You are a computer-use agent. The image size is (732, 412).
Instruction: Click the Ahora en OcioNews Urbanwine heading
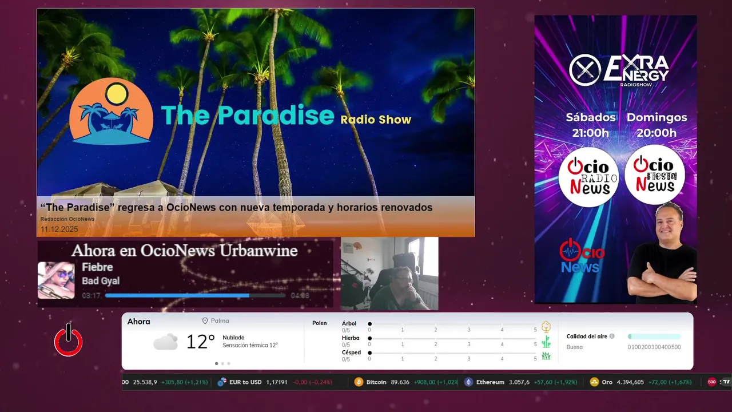click(184, 251)
